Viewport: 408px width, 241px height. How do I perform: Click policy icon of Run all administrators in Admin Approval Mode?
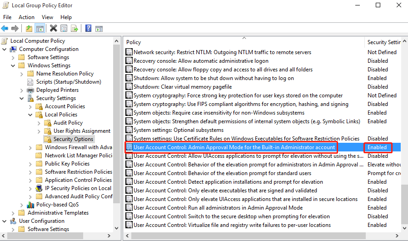tap(129, 208)
